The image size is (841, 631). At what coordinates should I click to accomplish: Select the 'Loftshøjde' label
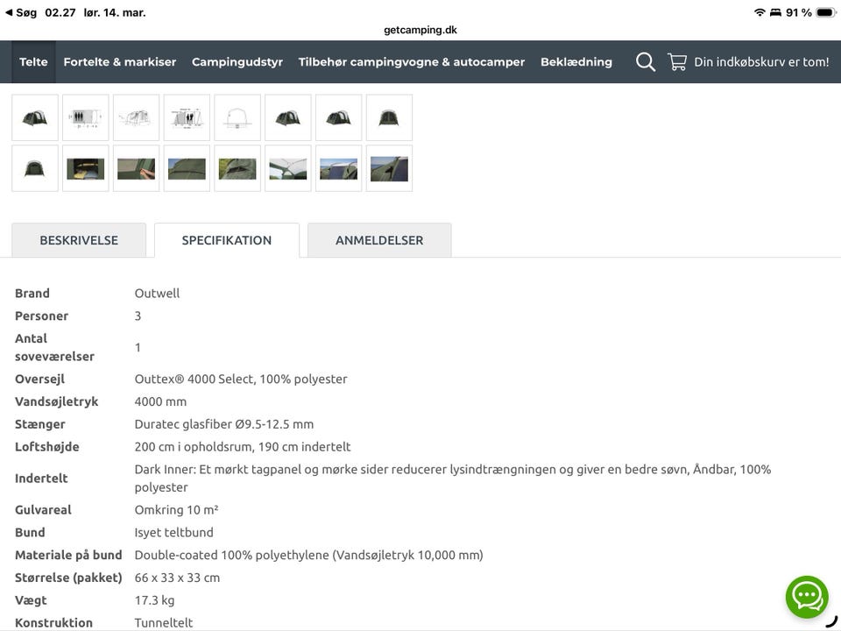46,446
